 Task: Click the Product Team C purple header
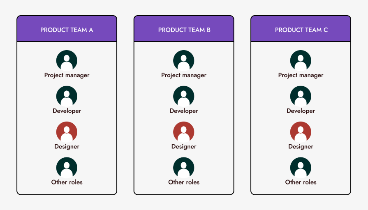301,30
